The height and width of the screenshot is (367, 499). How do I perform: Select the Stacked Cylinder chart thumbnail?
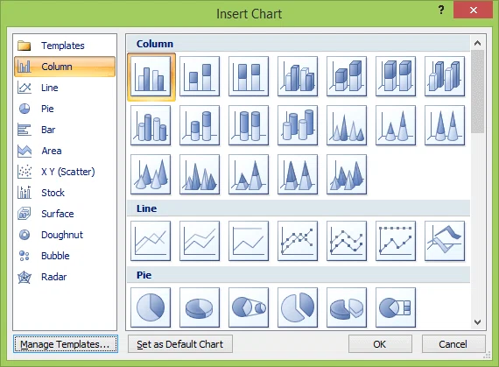coord(200,126)
